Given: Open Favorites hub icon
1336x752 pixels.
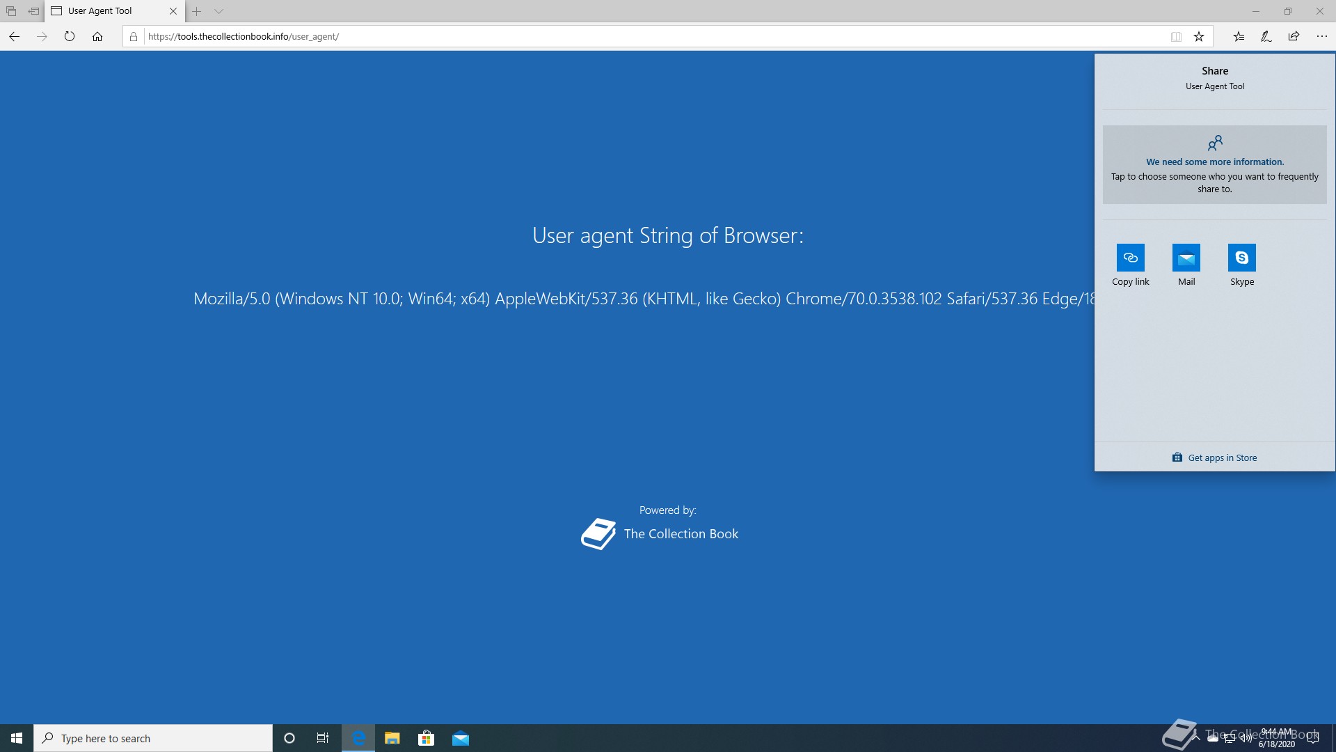Looking at the screenshot, I should coord(1239,36).
